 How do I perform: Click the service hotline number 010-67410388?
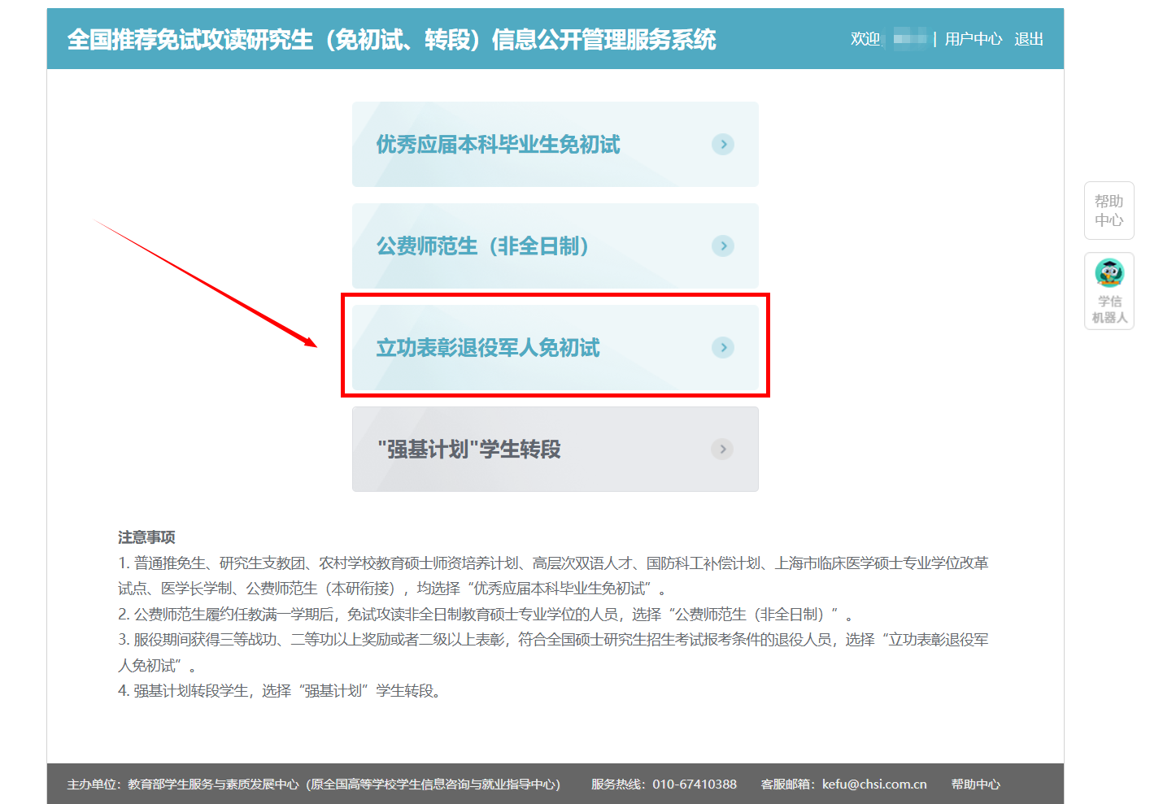tap(694, 784)
